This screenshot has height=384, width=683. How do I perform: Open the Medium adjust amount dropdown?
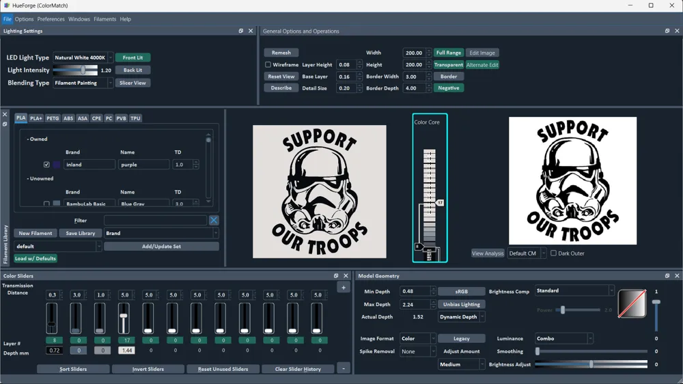461,364
